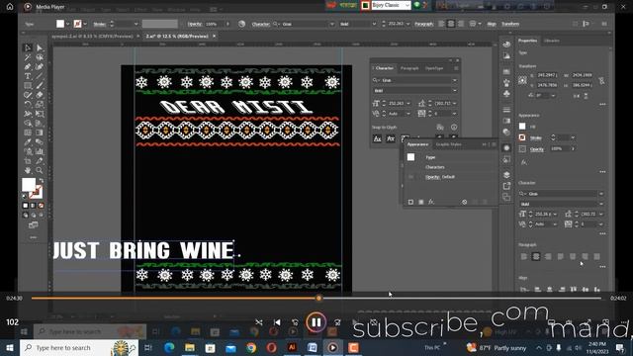633x356 pixels.
Task: Open font family dropdown in Character panel
Action: [x=455, y=80]
